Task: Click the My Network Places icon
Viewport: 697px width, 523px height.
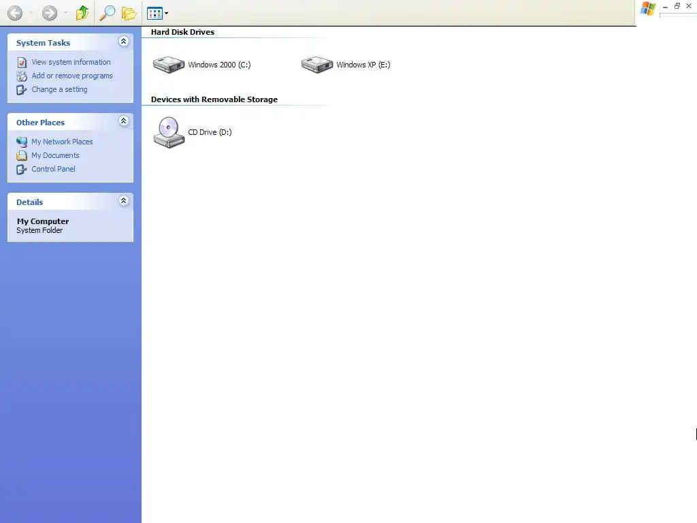Action: tap(22, 142)
